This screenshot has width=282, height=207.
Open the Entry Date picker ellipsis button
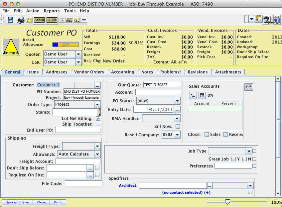pyautogui.click(x=177, y=109)
